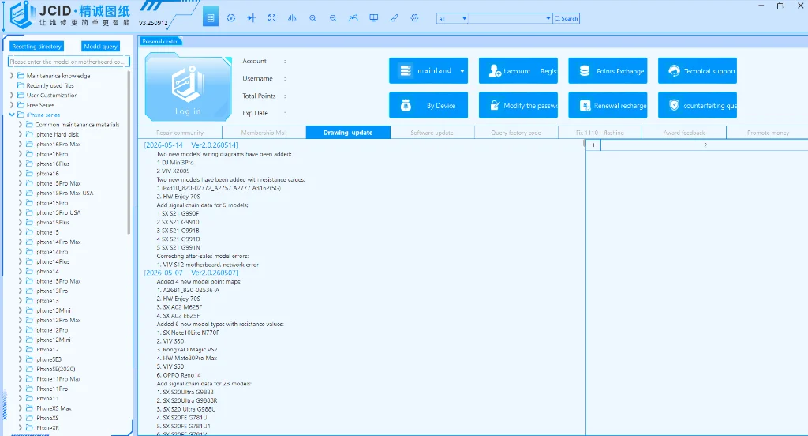Open the Points Exchange button
Image resolution: width=808 pixels, height=436 pixels.
click(608, 70)
